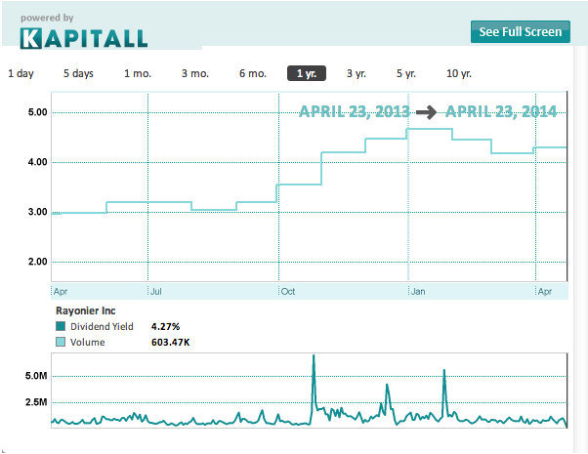588x454 pixels.
Task: Select the 5 days time range
Action: [x=78, y=73]
